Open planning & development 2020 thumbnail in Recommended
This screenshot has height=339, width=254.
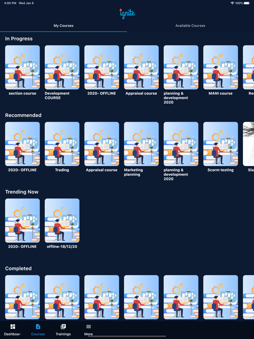(x=181, y=144)
